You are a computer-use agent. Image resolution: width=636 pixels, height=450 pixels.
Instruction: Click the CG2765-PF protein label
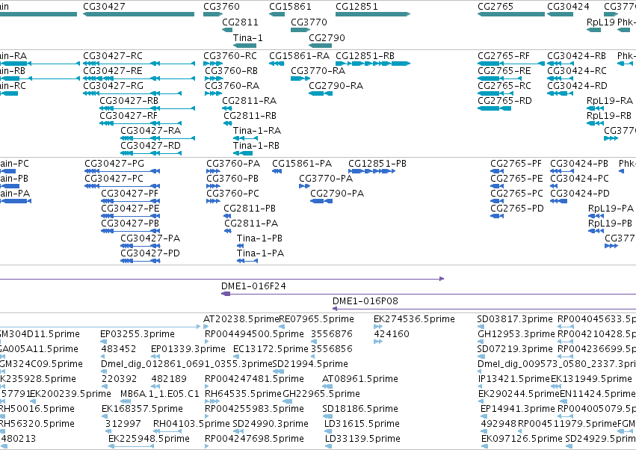tap(516, 164)
